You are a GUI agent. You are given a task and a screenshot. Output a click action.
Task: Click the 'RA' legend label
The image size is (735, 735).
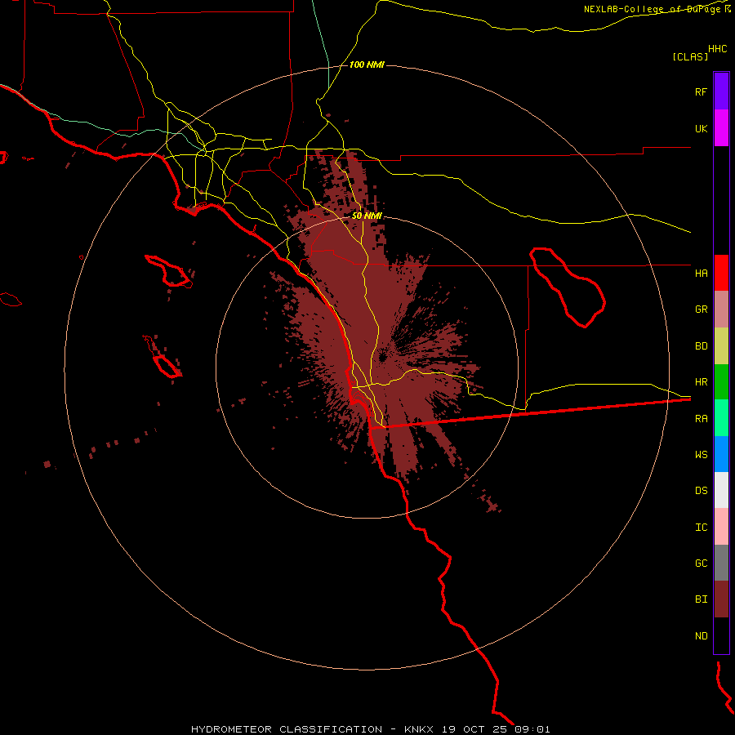tap(701, 419)
